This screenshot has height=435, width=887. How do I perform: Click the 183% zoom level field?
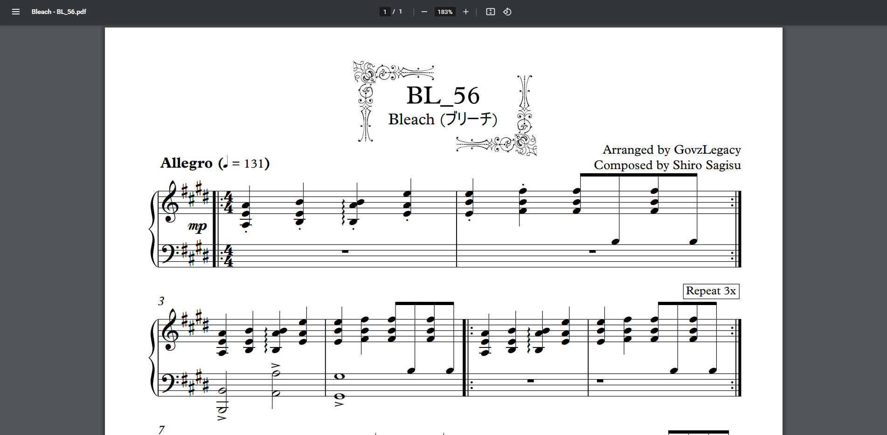point(445,12)
